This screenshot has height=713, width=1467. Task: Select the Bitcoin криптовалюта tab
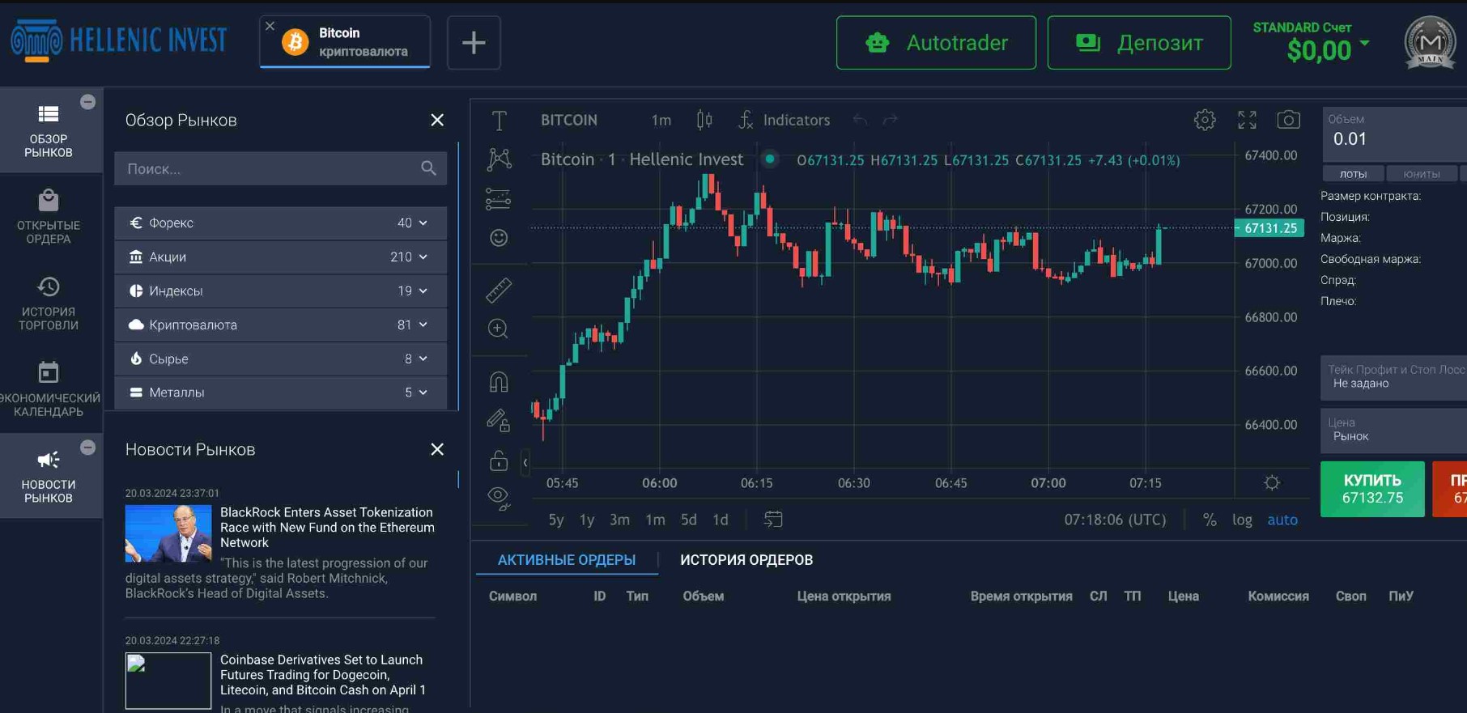click(345, 42)
